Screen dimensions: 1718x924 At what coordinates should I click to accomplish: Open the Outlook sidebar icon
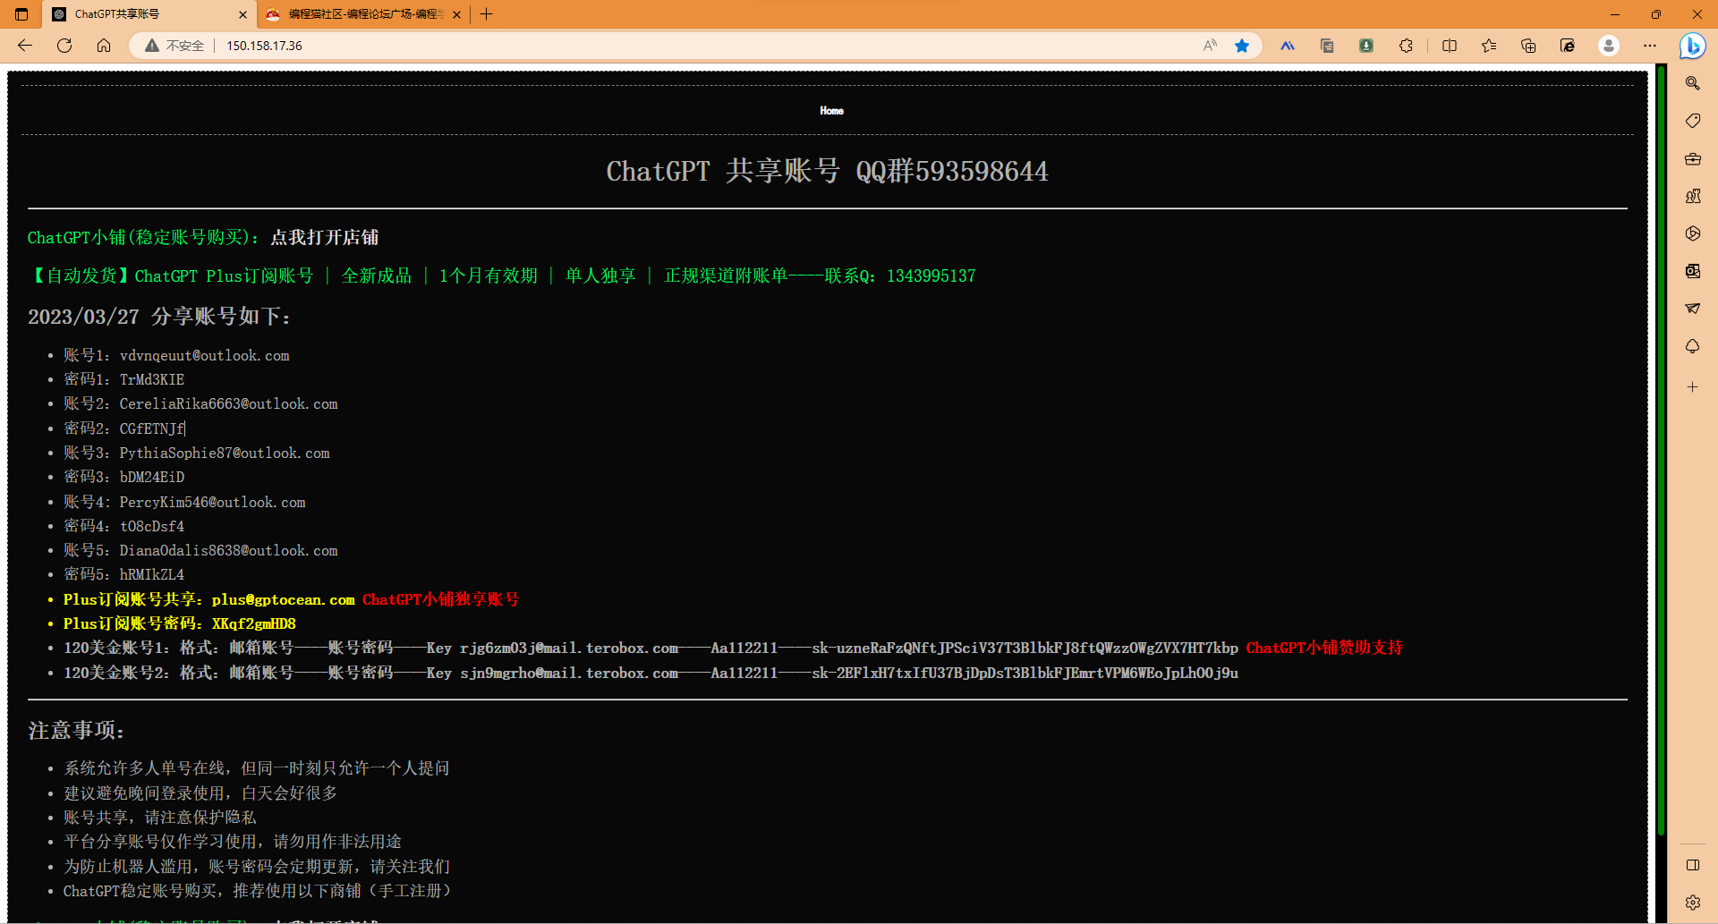click(x=1692, y=271)
